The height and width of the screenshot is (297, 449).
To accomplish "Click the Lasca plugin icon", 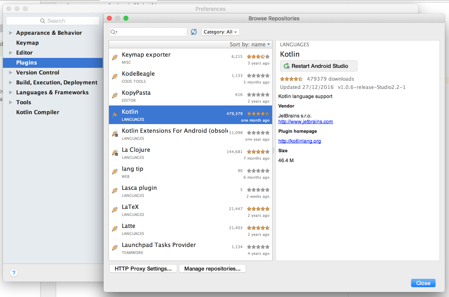I will [115, 190].
